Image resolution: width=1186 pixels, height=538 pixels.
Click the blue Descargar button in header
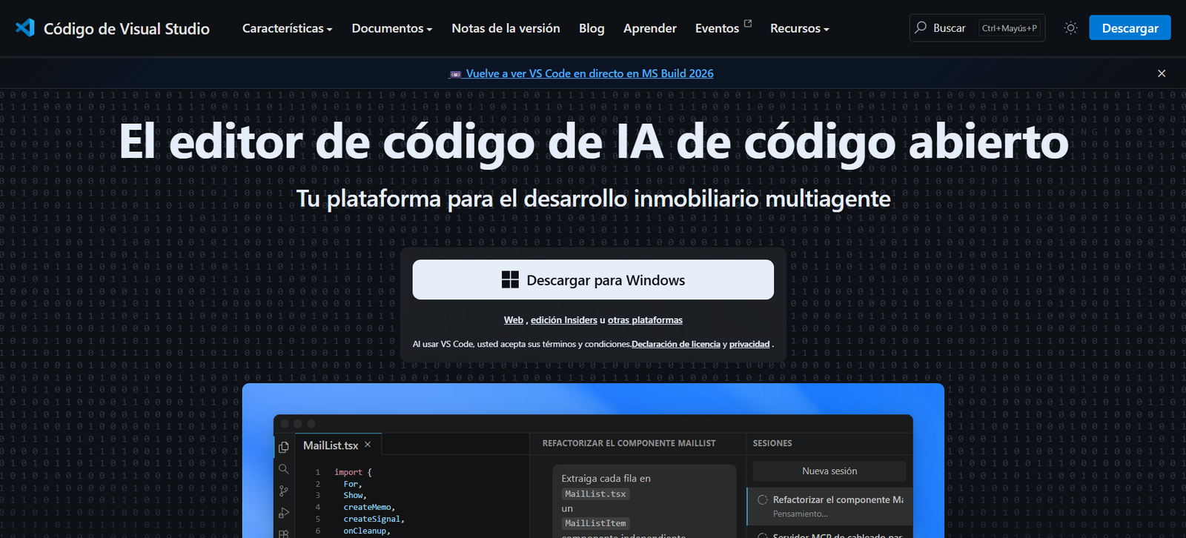pos(1130,28)
